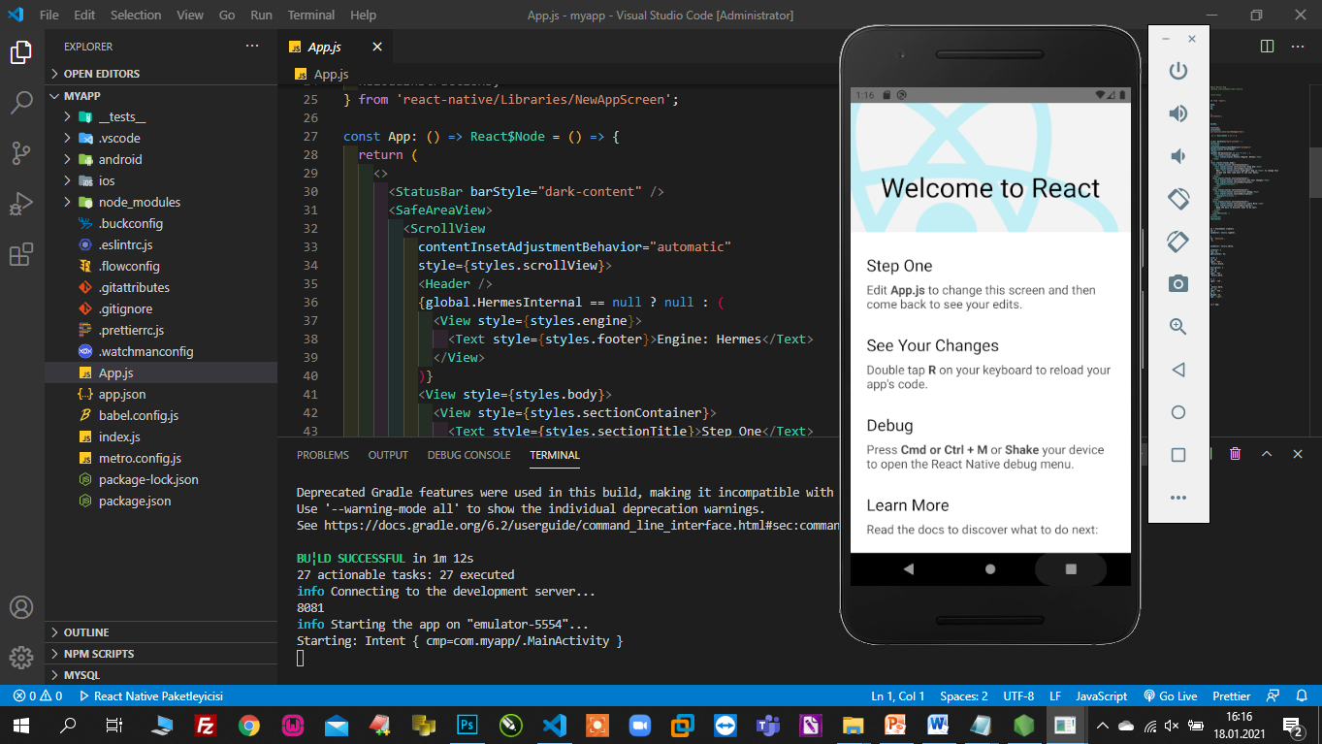Viewport: 1322px width, 744px height.
Task: Expand the android folder
Action: pos(120,159)
